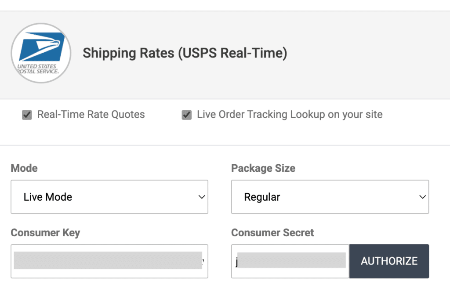This screenshot has height=289, width=450.
Task: Click the "Shipping Rates (USPS Real-Time)" heading
Action: 185,53
